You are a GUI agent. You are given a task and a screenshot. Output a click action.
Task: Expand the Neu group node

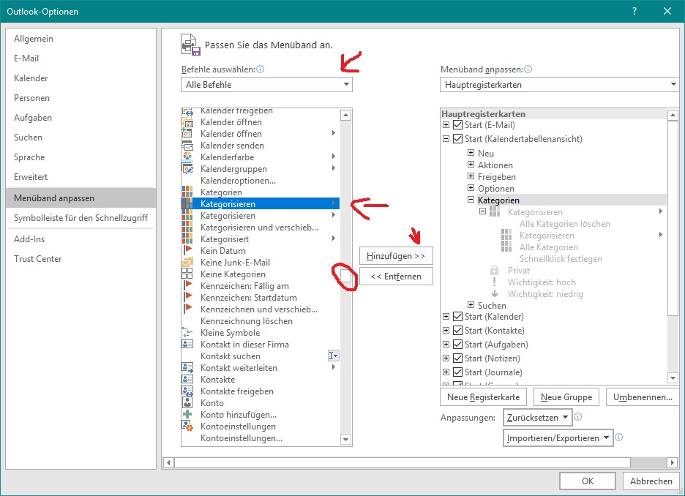pos(471,153)
